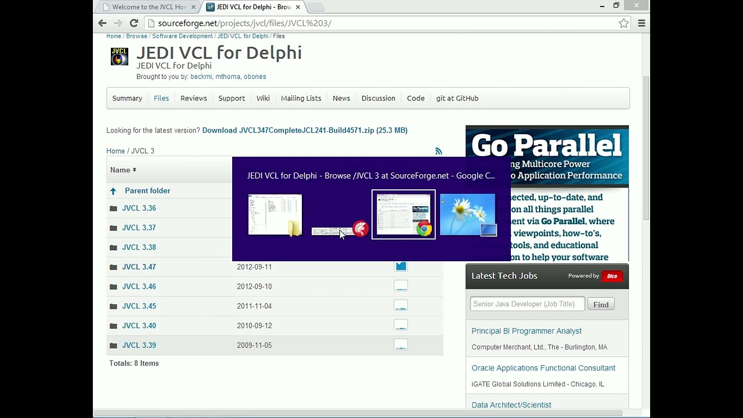
Task: Open a new tab button
Action: tap(315, 7)
